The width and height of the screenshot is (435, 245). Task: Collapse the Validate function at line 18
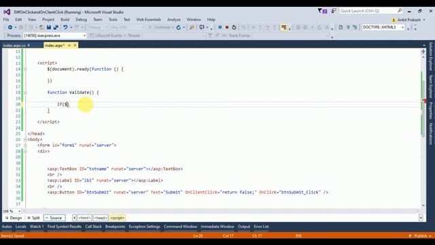point(25,93)
